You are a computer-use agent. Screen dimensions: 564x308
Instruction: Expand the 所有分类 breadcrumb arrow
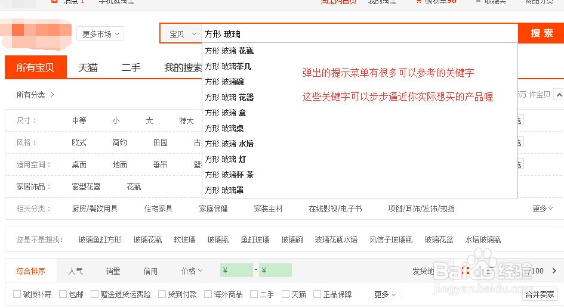tap(52, 94)
